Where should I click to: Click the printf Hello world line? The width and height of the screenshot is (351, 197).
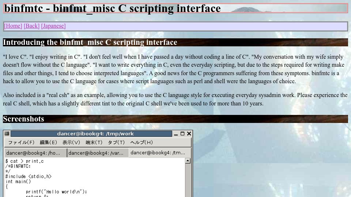click(56, 192)
